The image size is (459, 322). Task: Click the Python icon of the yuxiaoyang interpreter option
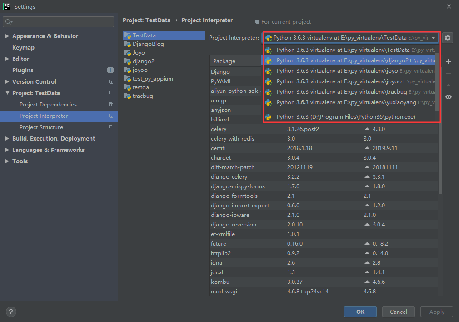point(269,102)
